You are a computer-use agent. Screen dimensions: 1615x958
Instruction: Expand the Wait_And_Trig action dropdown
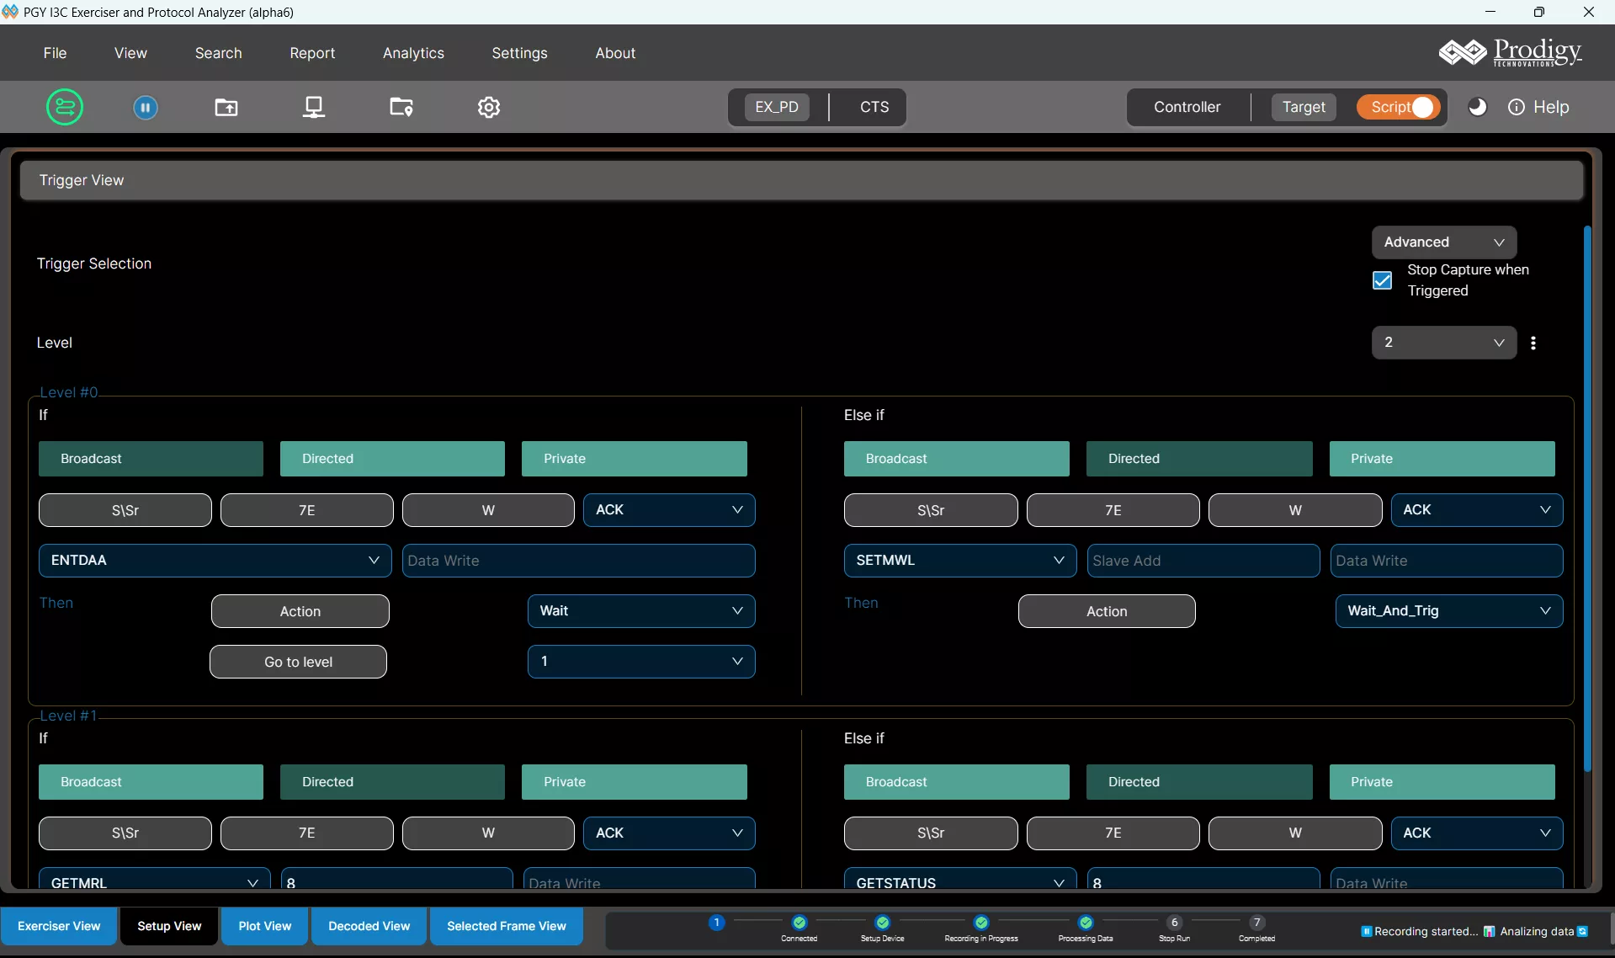click(x=1448, y=611)
